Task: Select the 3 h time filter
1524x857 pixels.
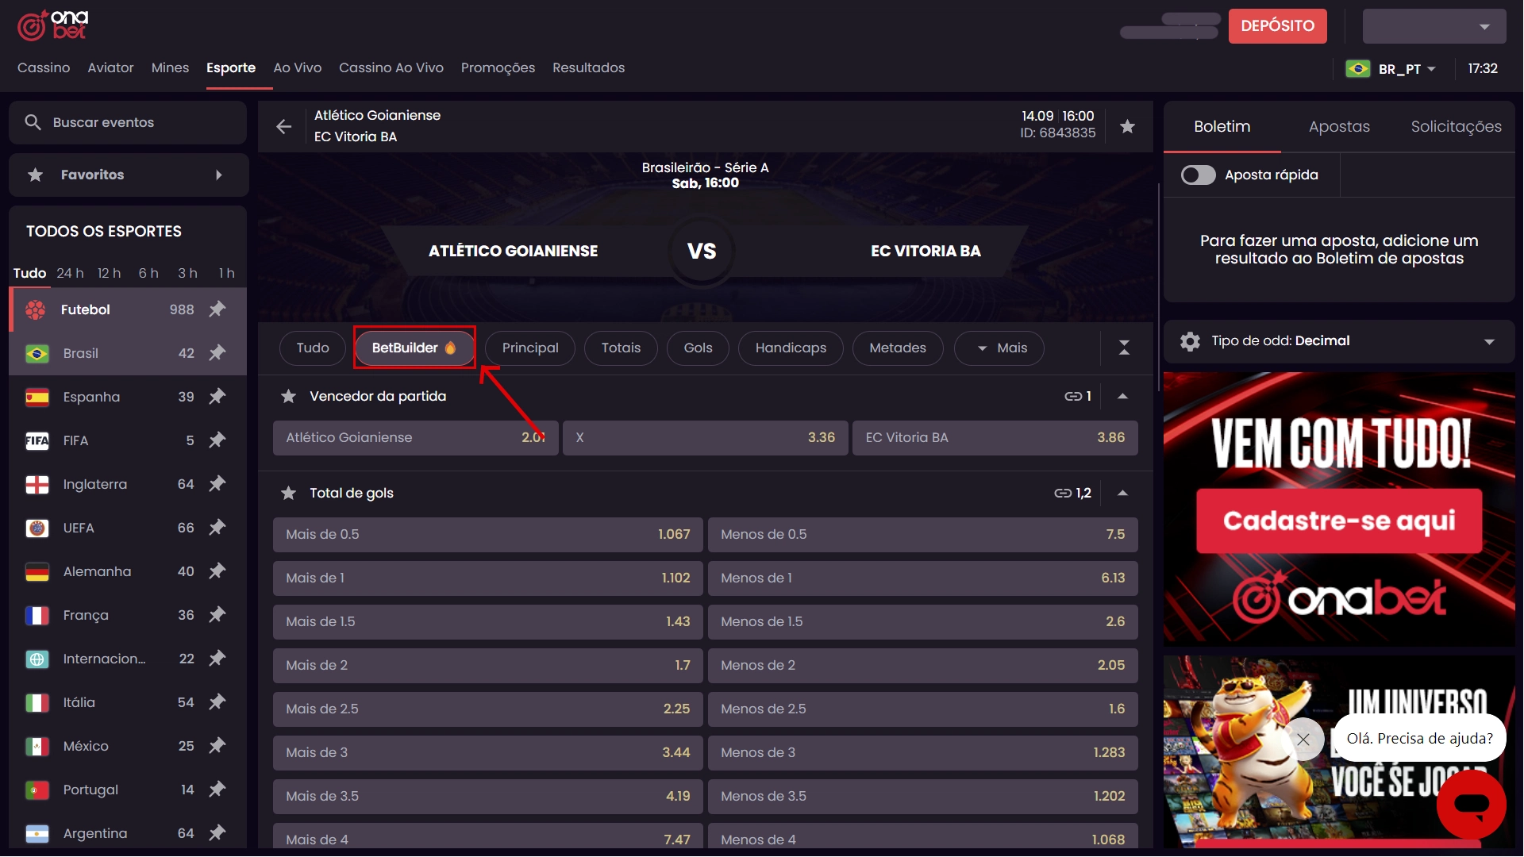Action: tap(187, 273)
